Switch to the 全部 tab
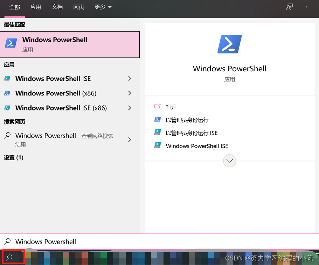The height and width of the screenshot is (265, 319). (x=15, y=7)
